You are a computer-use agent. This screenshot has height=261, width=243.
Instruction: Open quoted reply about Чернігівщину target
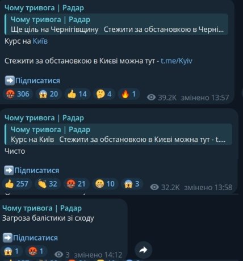coord(116,24)
